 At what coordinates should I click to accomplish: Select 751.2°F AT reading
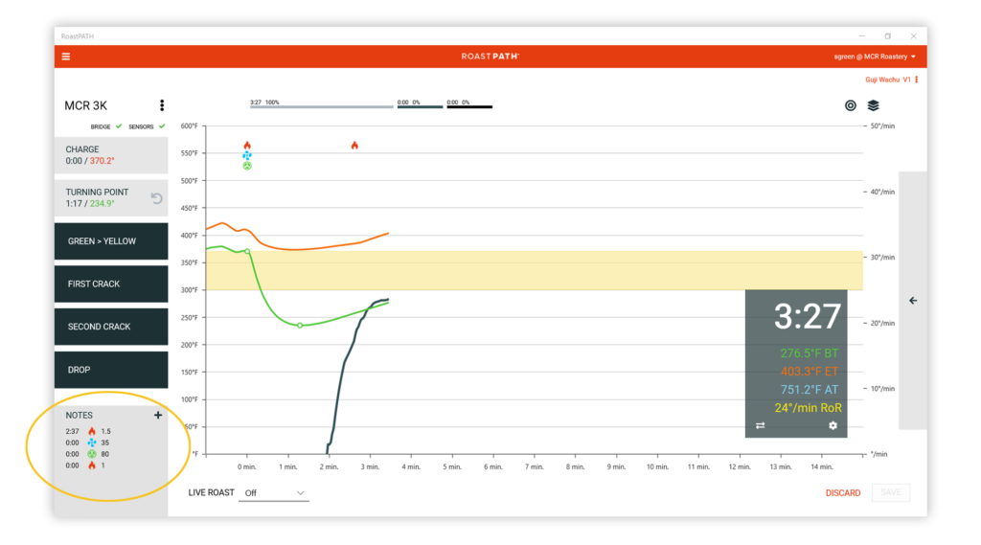[x=809, y=390]
